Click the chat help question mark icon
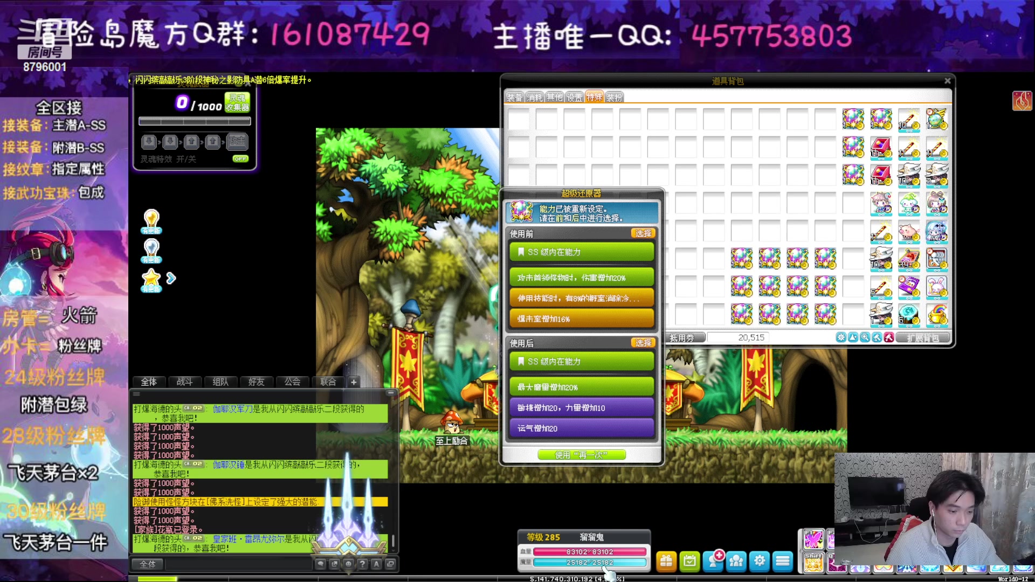 [362, 564]
